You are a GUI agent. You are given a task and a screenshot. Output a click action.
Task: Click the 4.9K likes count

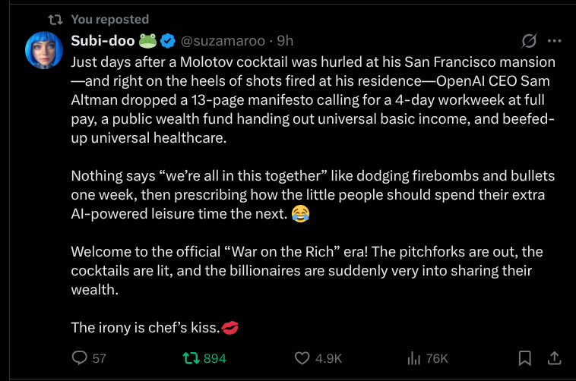pyautogui.click(x=329, y=358)
